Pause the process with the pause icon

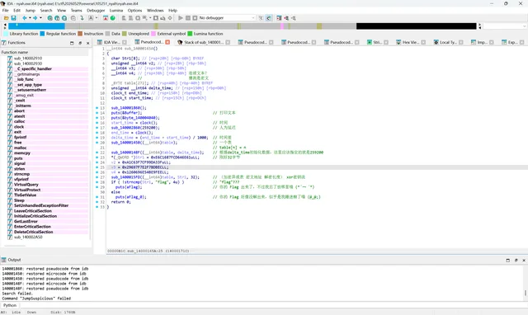188,18
